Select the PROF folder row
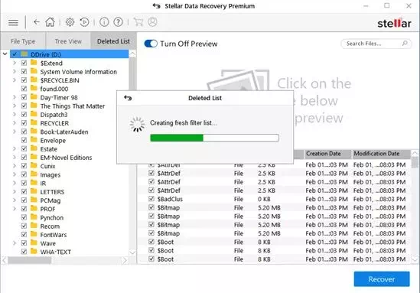The height and width of the screenshot is (293, 420). pos(47,209)
